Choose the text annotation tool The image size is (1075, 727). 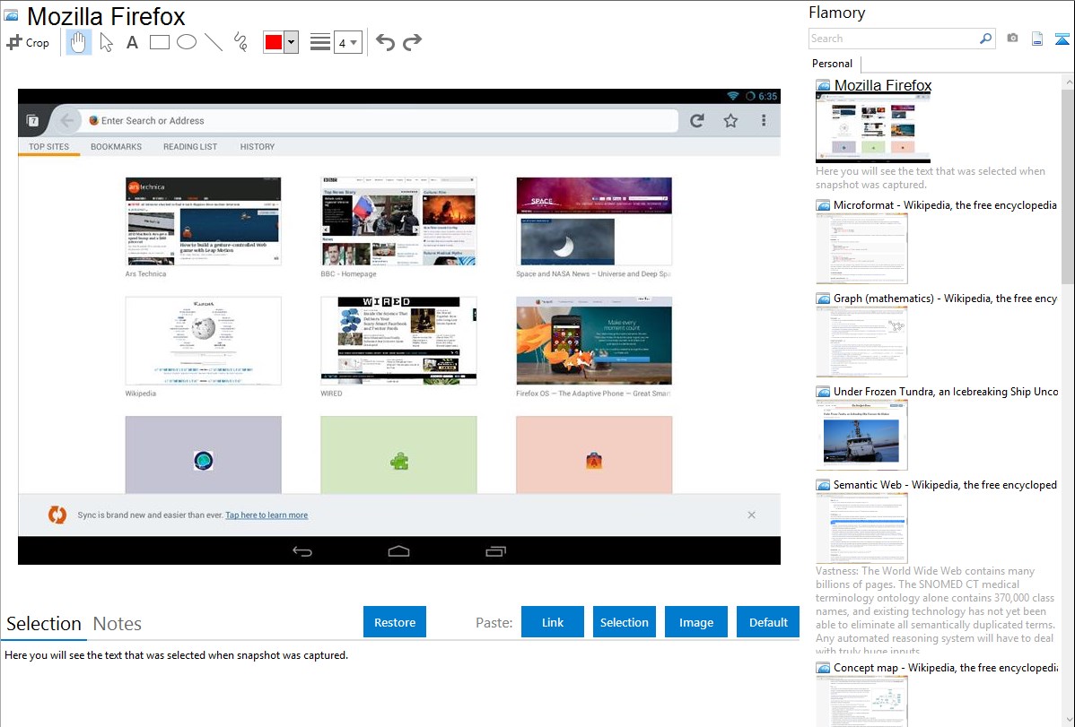pos(132,42)
